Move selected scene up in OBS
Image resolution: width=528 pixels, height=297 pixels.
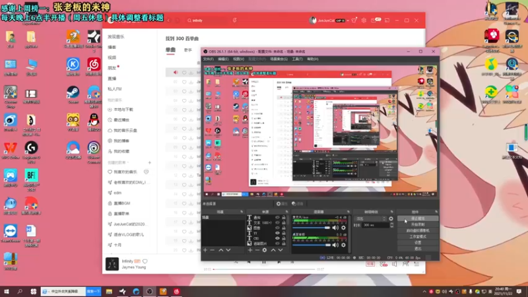(221, 250)
